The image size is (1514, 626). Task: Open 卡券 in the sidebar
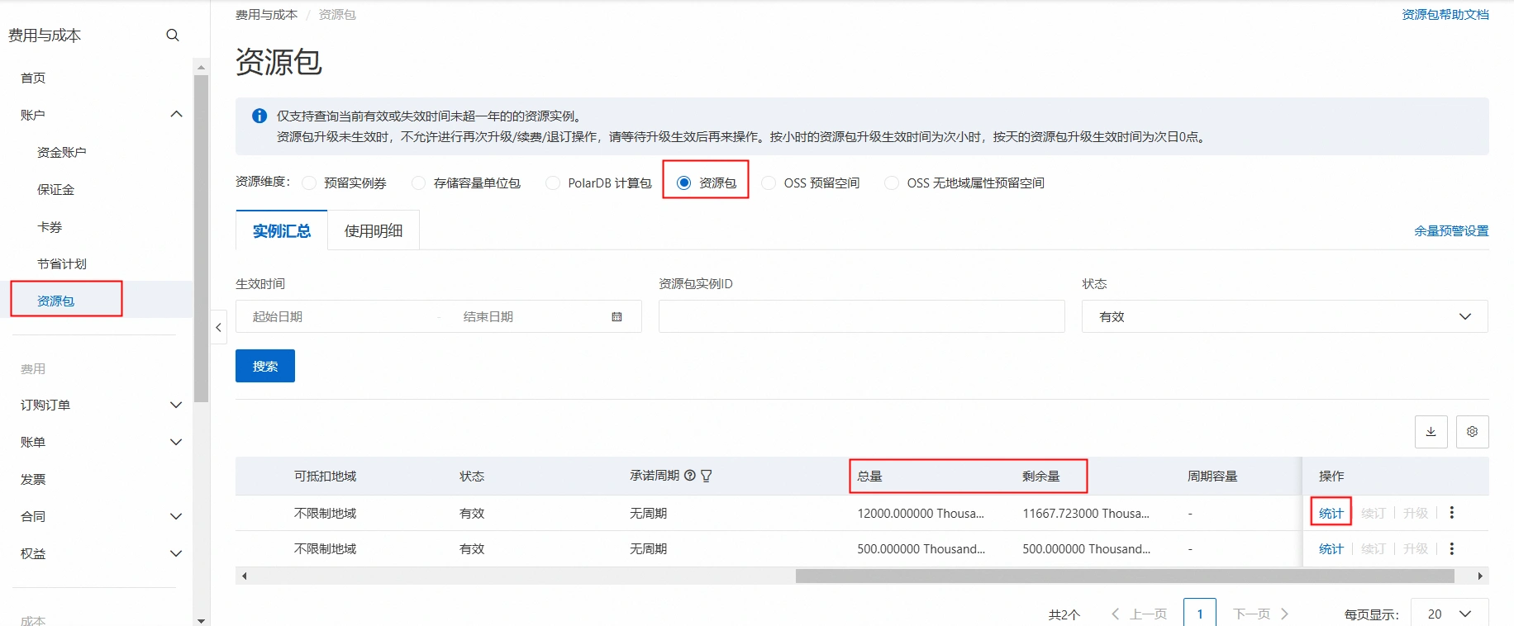point(50,226)
